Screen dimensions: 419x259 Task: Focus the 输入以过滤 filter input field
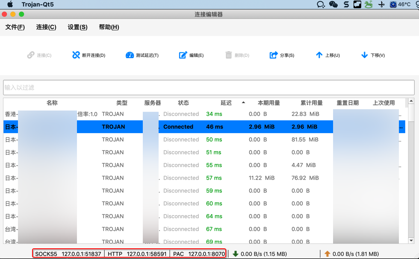[x=209, y=87]
